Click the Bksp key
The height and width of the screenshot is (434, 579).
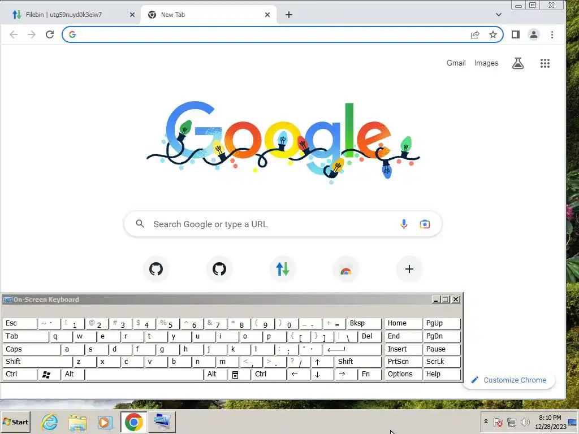[x=364, y=324]
